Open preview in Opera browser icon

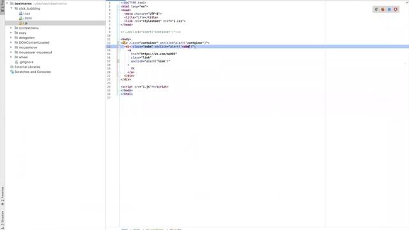(x=396, y=10)
